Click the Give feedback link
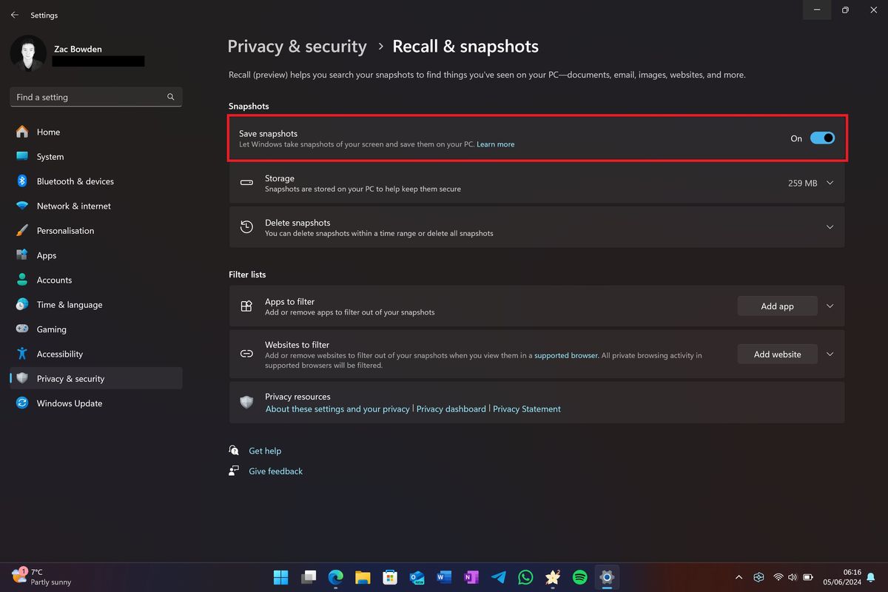Image resolution: width=888 pixels, height=592 pixels. (276, 471)
